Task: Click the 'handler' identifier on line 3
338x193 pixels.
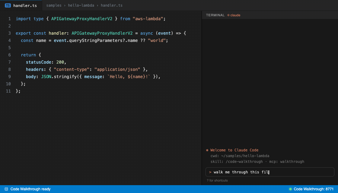Action: [x=58, y=33]
